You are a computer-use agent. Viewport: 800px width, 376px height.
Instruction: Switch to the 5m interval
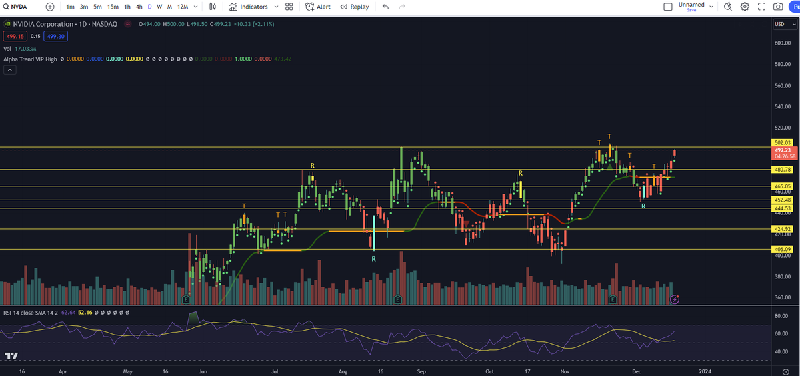(x=98, y=7)
